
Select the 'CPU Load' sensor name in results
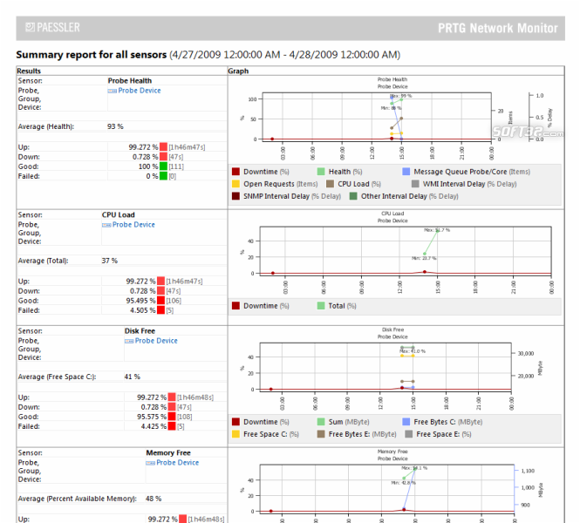(118, 214)
